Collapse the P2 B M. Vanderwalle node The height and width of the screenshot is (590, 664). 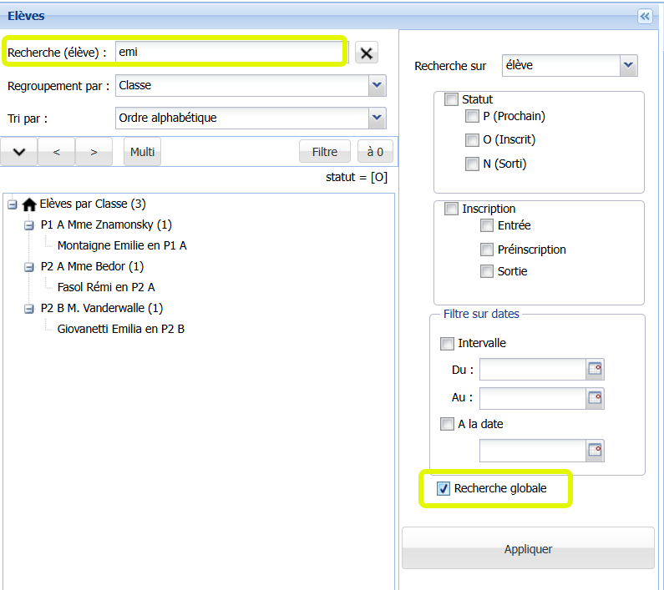click(28, 309)
